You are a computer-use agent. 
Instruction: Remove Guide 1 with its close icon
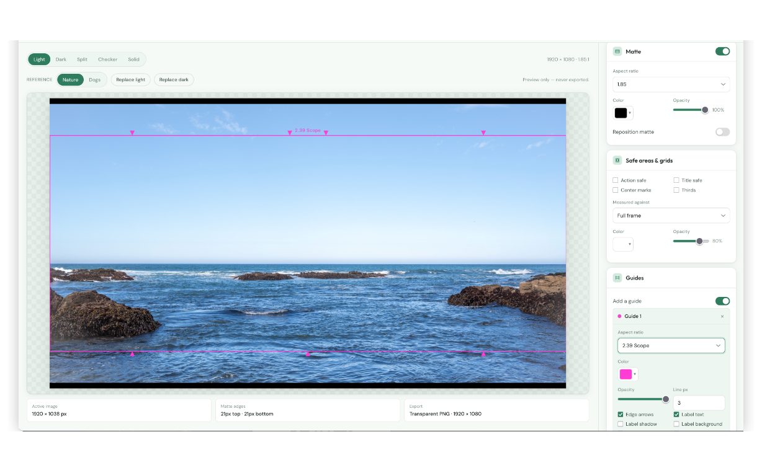click(x=722, y=316)
